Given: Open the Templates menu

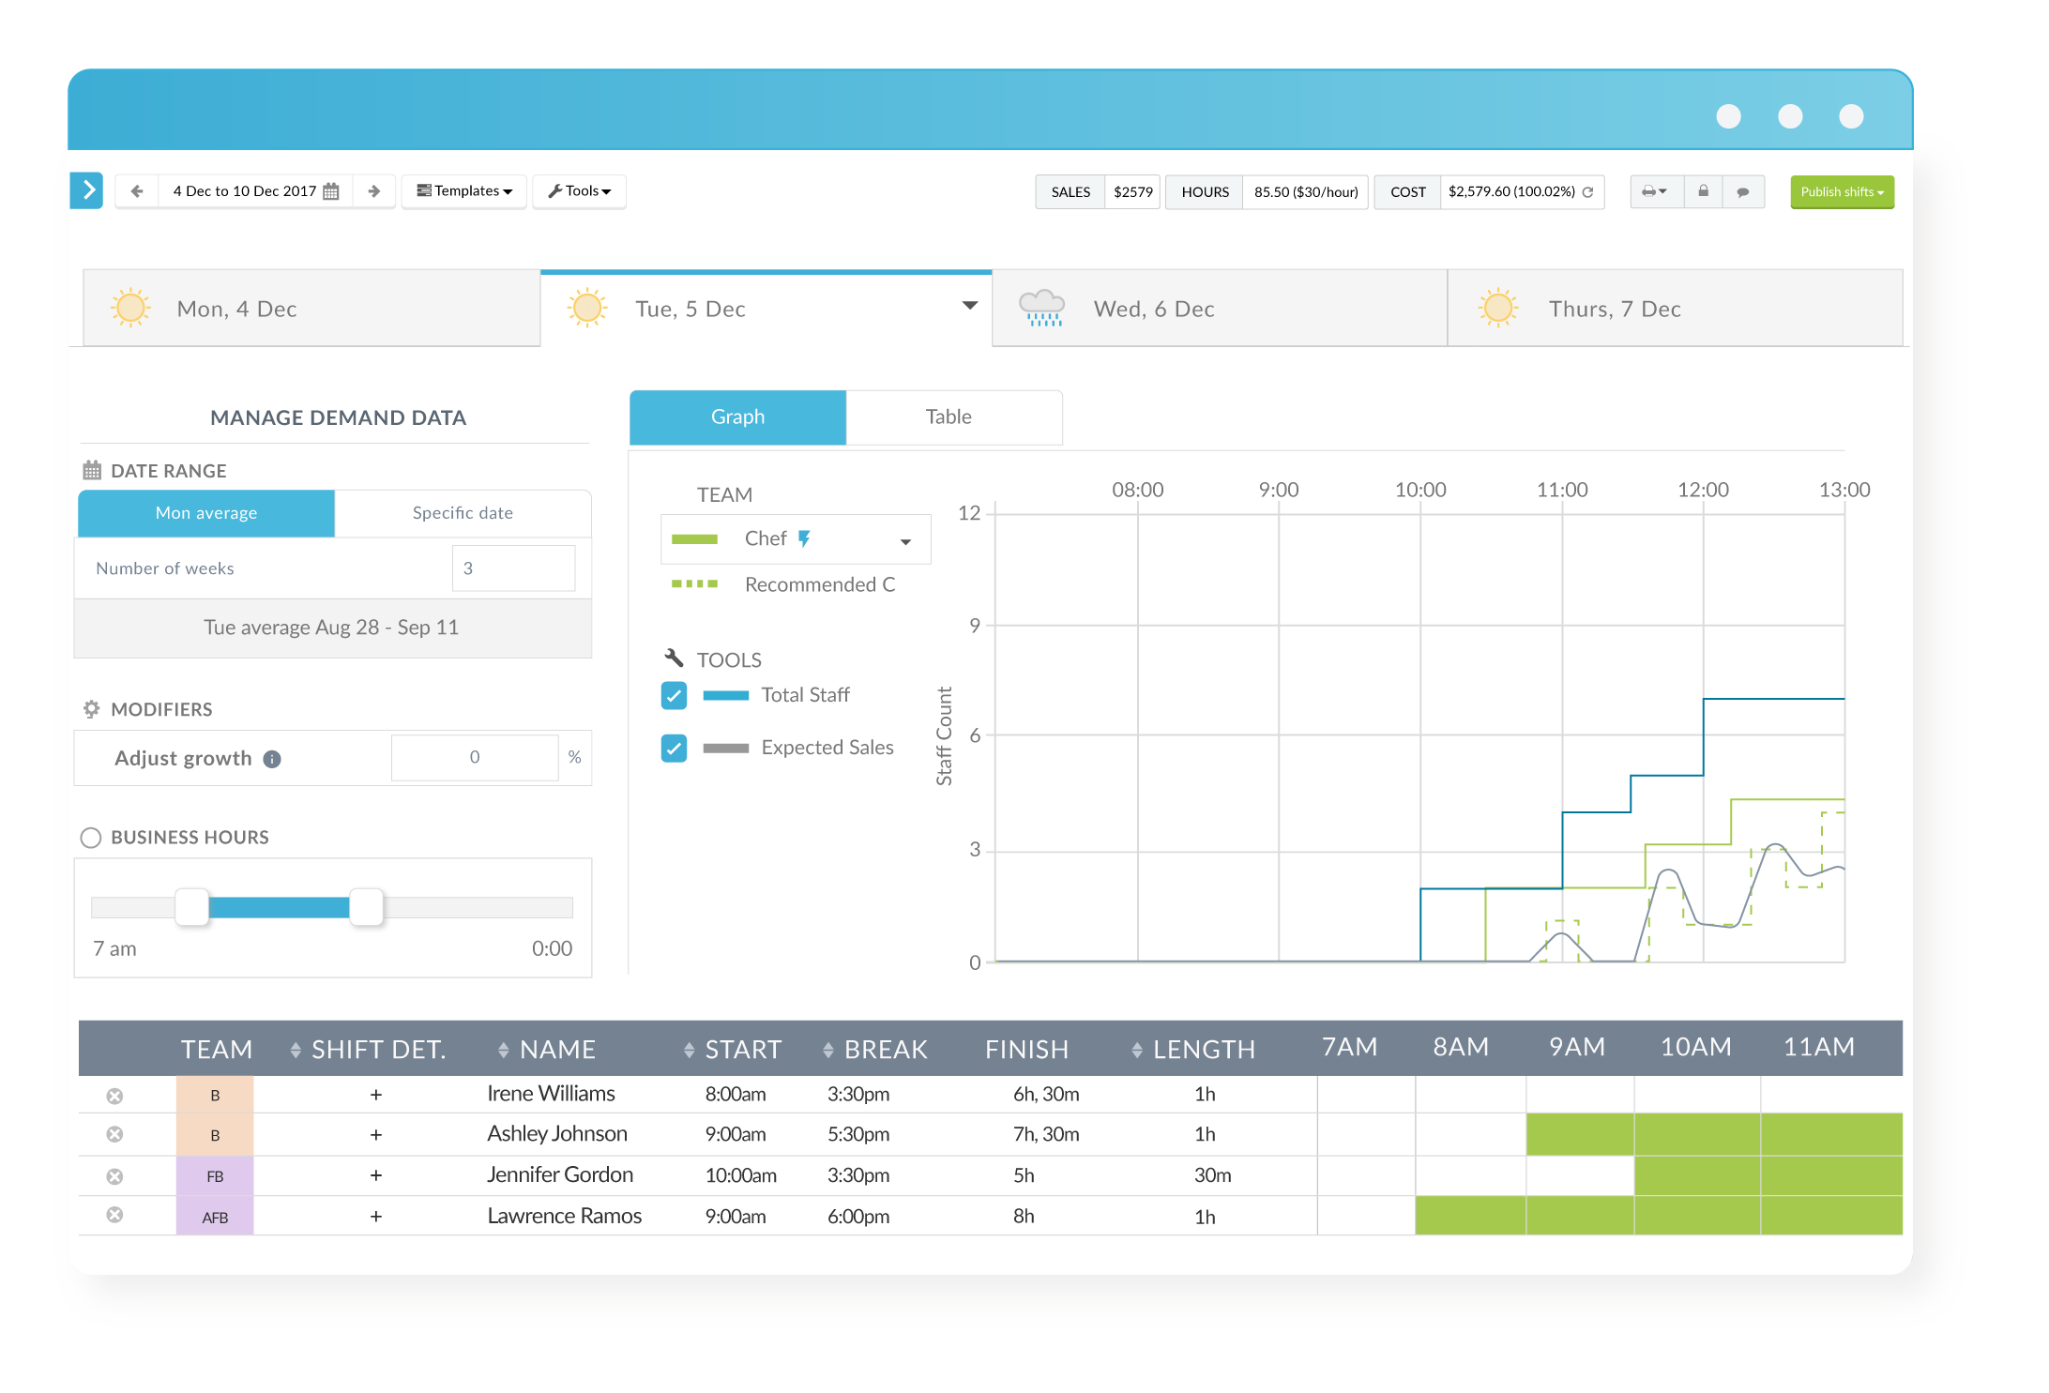Looking at the screenshot, I should [463, 190].
